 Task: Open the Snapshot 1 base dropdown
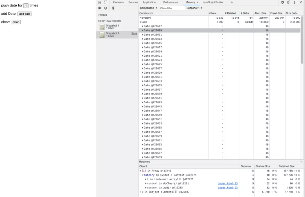pos(194,8)
